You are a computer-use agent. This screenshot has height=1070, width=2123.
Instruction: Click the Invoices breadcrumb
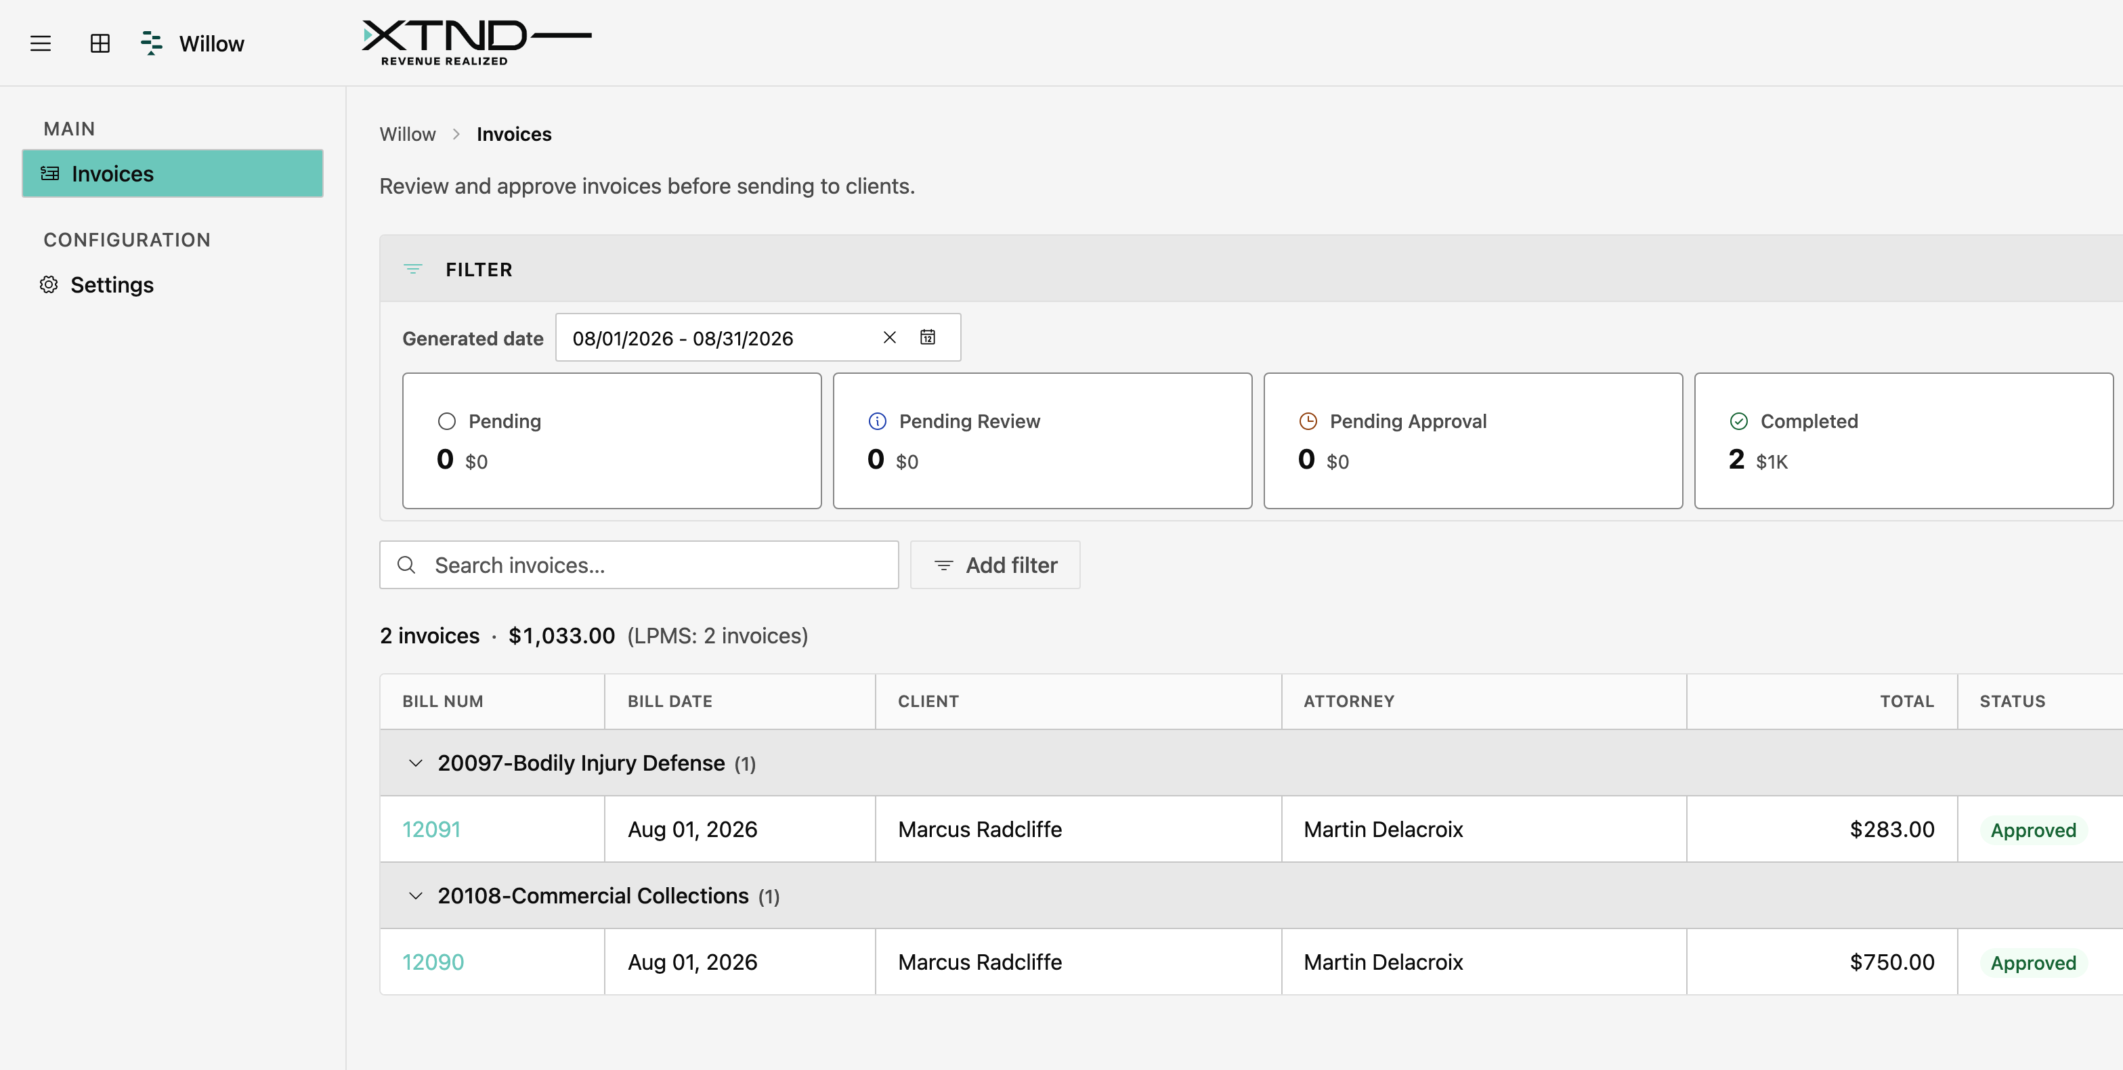pyautogui.click(x=513, y=134)
